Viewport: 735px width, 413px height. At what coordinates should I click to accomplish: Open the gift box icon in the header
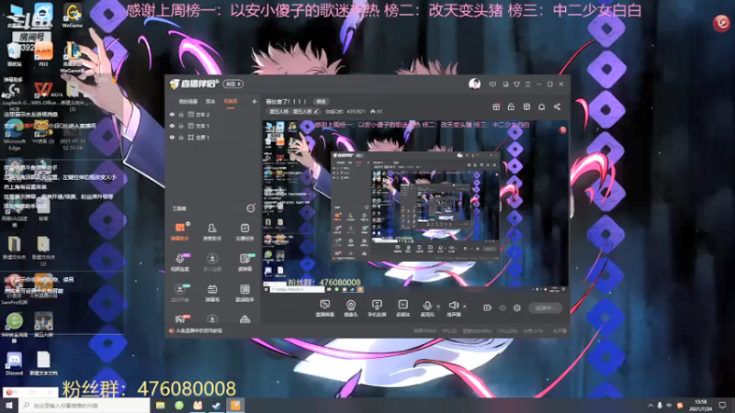tap(496, 106)
